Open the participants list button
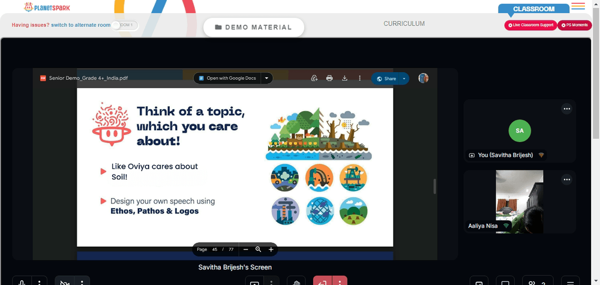The width and height of the screenshot is (600, 285). 538,281
